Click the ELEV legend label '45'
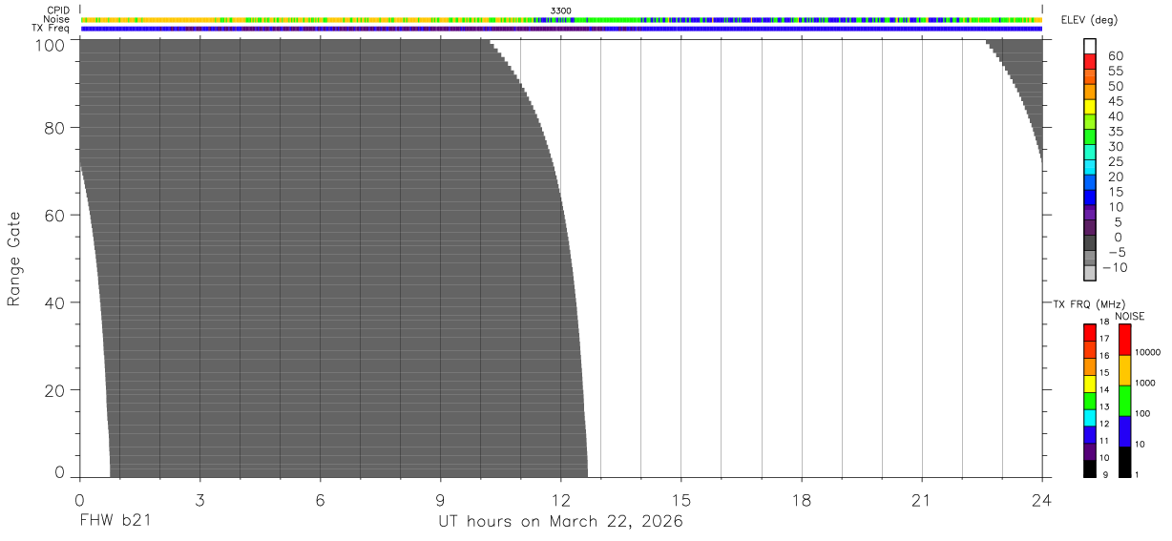Screen dimensions: 1172x541 click(1115, 101)
